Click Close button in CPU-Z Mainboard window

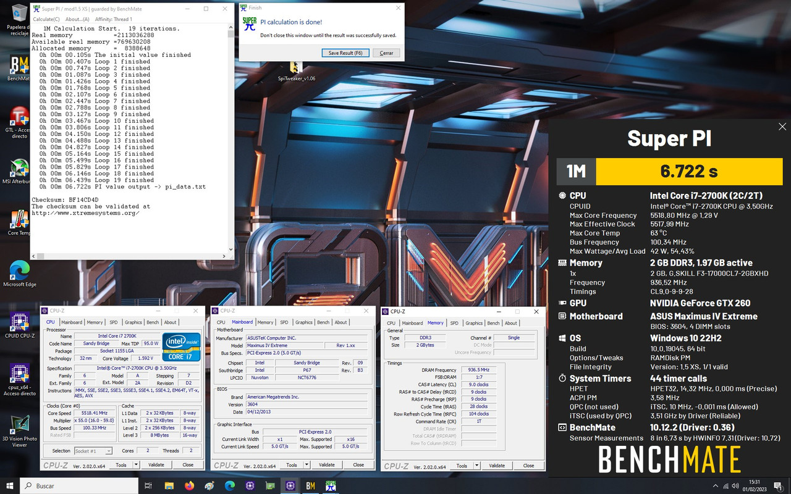[358, 465]
